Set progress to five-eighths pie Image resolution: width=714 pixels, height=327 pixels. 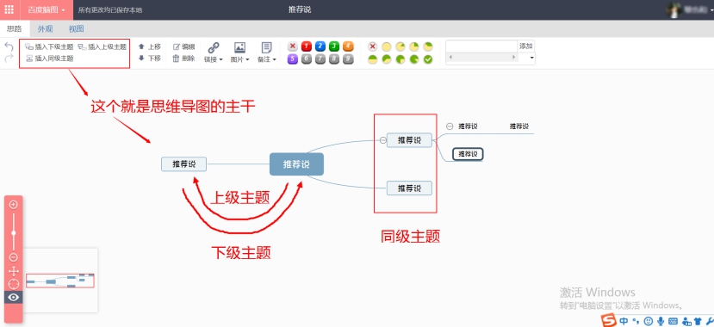point(387,59)
